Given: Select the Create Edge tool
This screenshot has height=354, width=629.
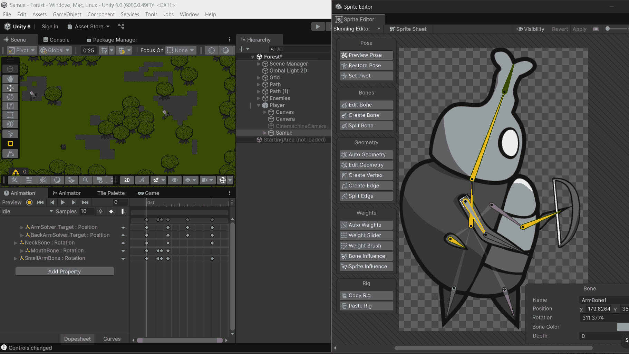Looking at the screenshot, I should pos(366,185).
